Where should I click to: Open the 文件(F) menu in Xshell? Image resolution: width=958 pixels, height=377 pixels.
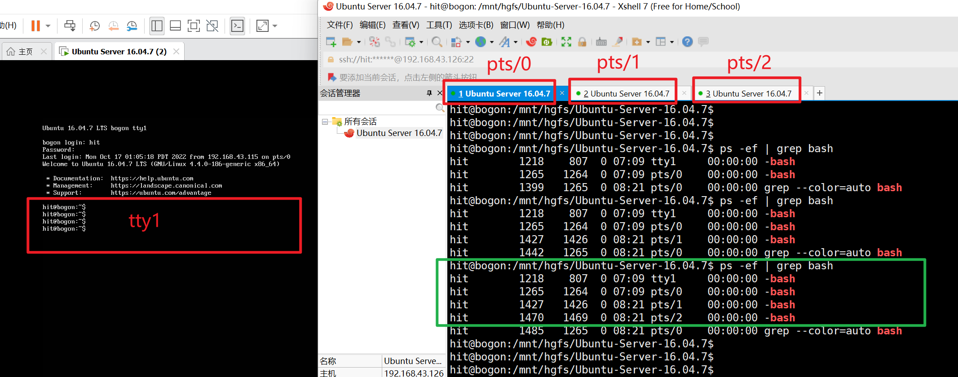click(340, 25)
